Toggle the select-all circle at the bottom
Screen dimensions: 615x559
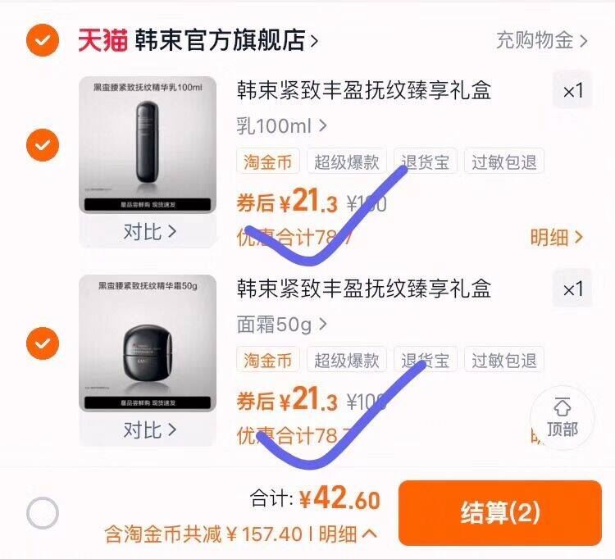[43, 514]
